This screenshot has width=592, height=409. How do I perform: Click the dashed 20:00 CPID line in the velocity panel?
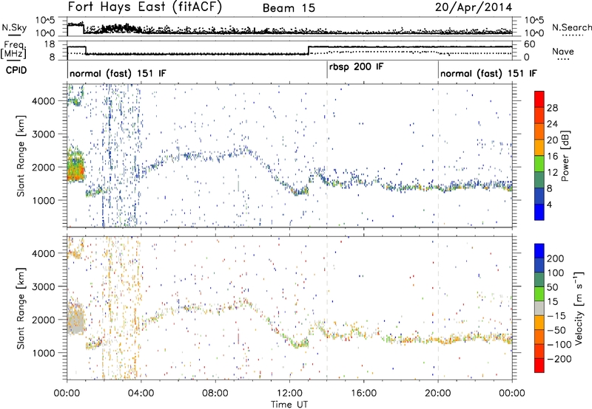pos(438,308)
